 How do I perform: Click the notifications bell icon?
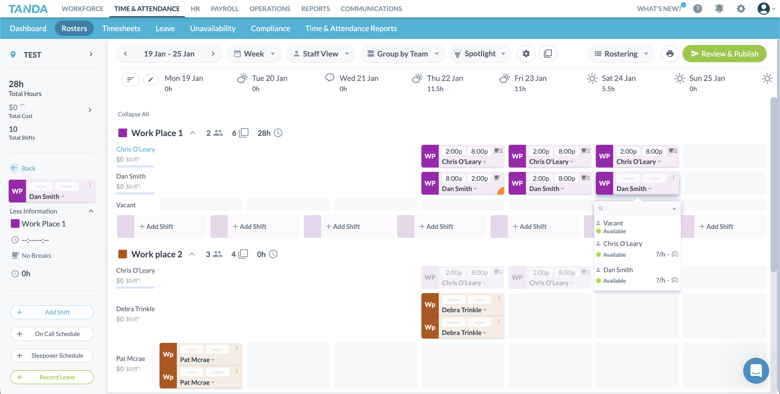pos(719,8)
